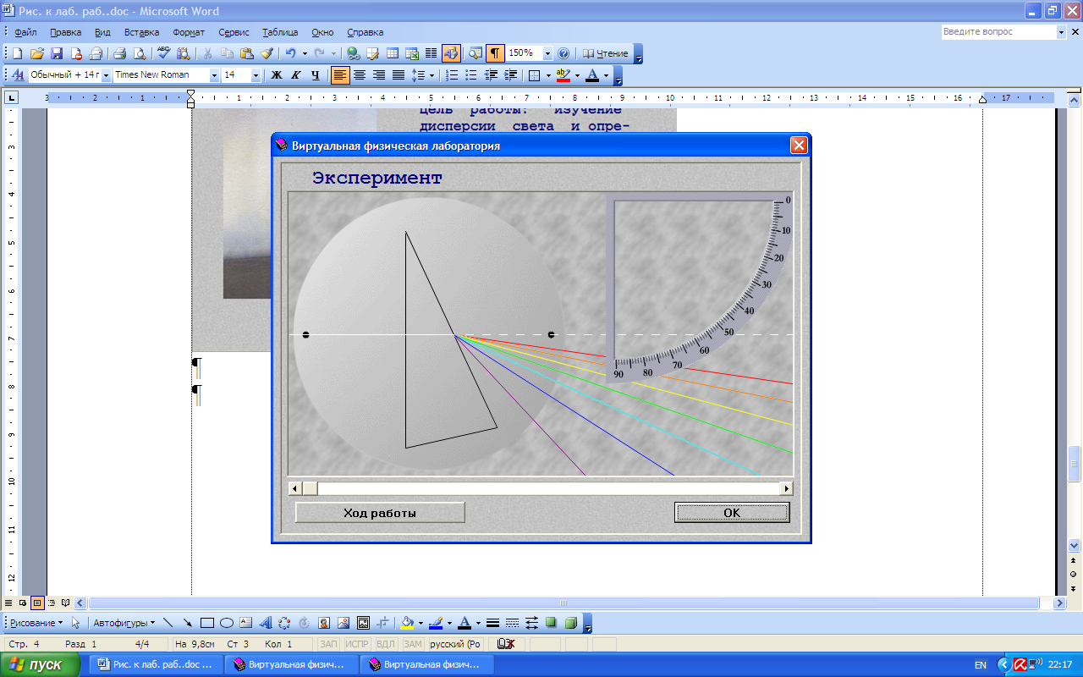Select the Arrow drawing tool
This screenshot has width=1083, height=677.
(187, 623)
